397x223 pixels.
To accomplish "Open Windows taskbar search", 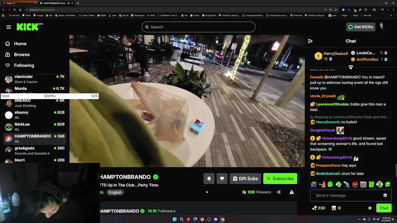I will click(x=181, y=219).
